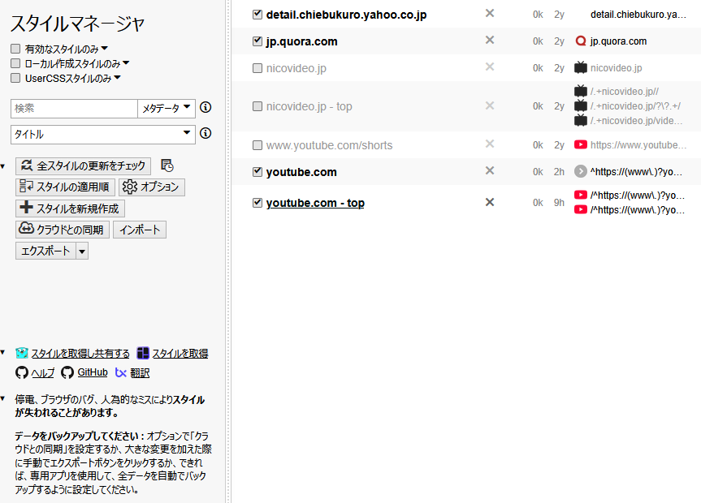Open the detail.chiebukuro.yahoo.co.jp style entry
The width and height of the screenshot is (701, 503).
(347, 15)
